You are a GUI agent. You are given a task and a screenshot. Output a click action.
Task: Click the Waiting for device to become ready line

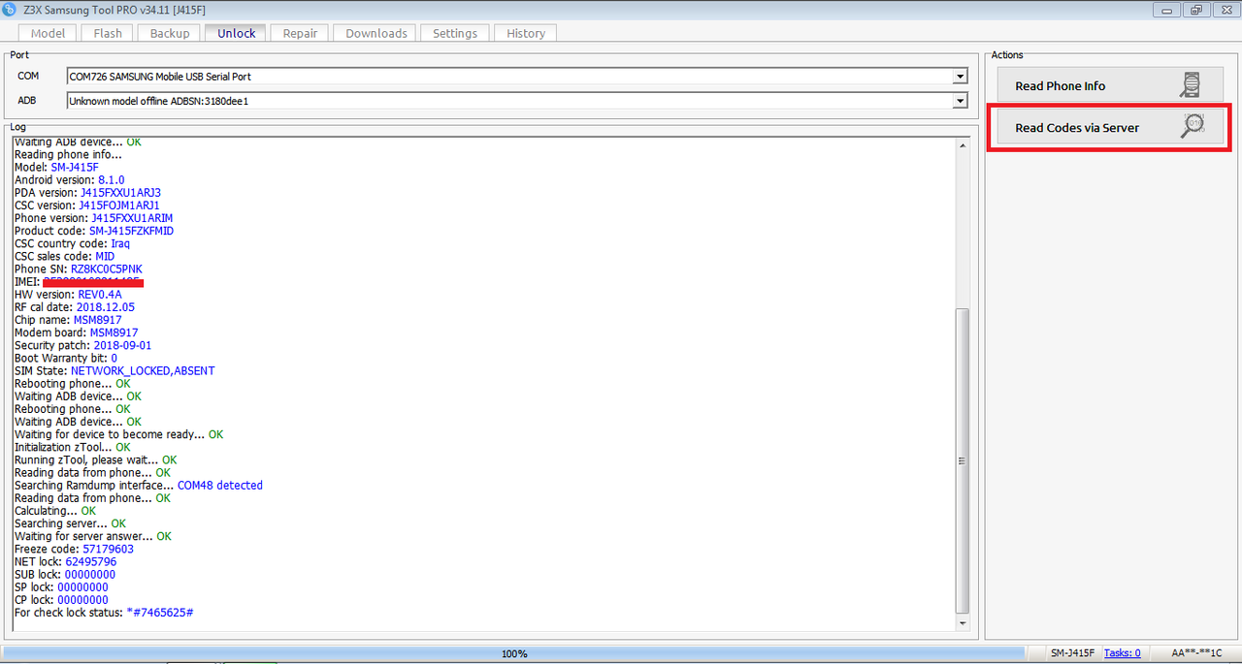coord(119,434)
